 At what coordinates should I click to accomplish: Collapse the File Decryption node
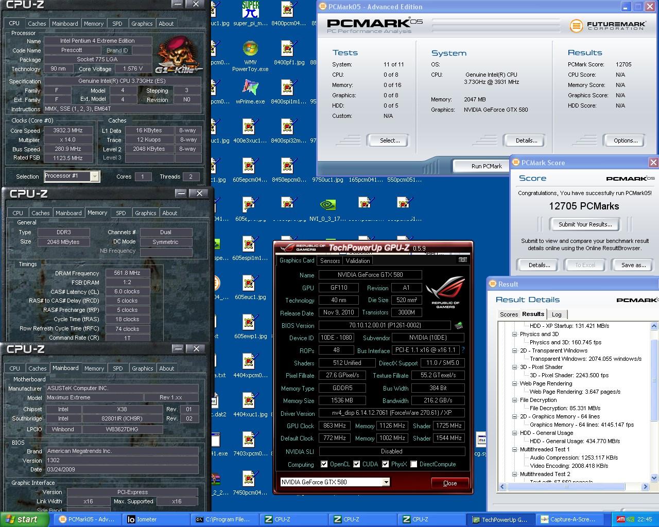514,400
